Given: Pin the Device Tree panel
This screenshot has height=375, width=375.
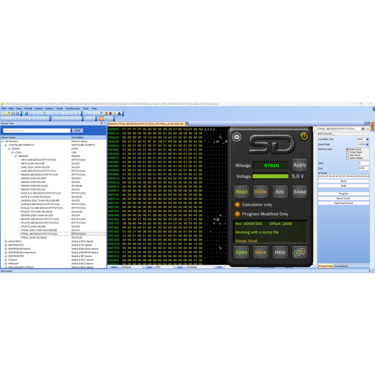Looking at the screenshot, I should click(x=101, y=123).
